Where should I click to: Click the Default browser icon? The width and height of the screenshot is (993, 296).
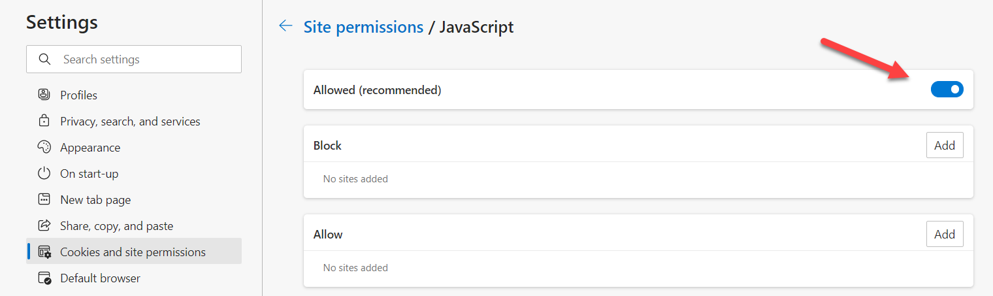click(44, 278)
